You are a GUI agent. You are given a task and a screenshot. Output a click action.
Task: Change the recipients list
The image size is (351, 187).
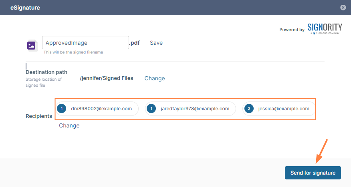69,125
